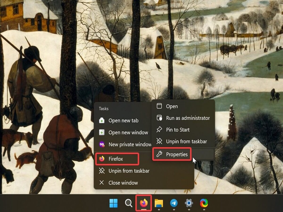Open the colorful swirl browser taskbar icon

pyautogui.click(x=204, y=203)
